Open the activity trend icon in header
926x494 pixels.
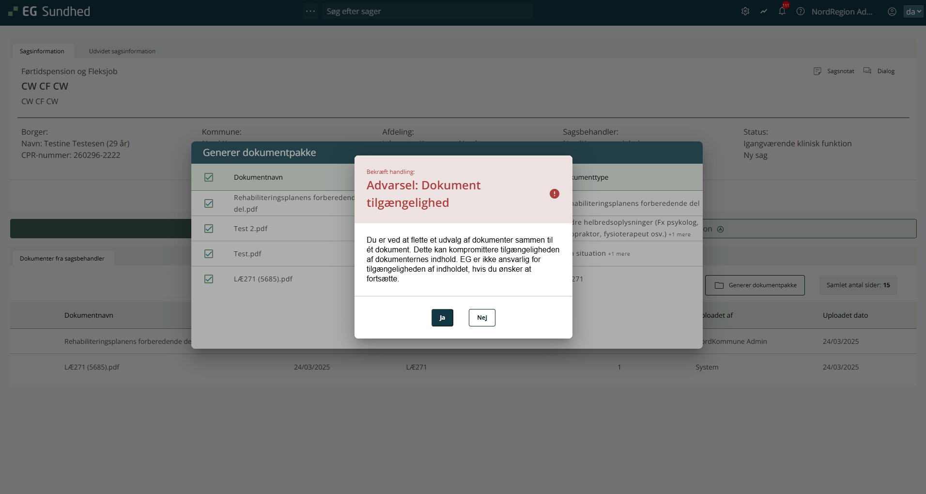[764, 12]
